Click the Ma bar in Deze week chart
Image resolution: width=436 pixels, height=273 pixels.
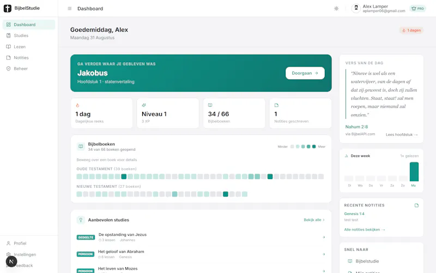coord(414,171)
